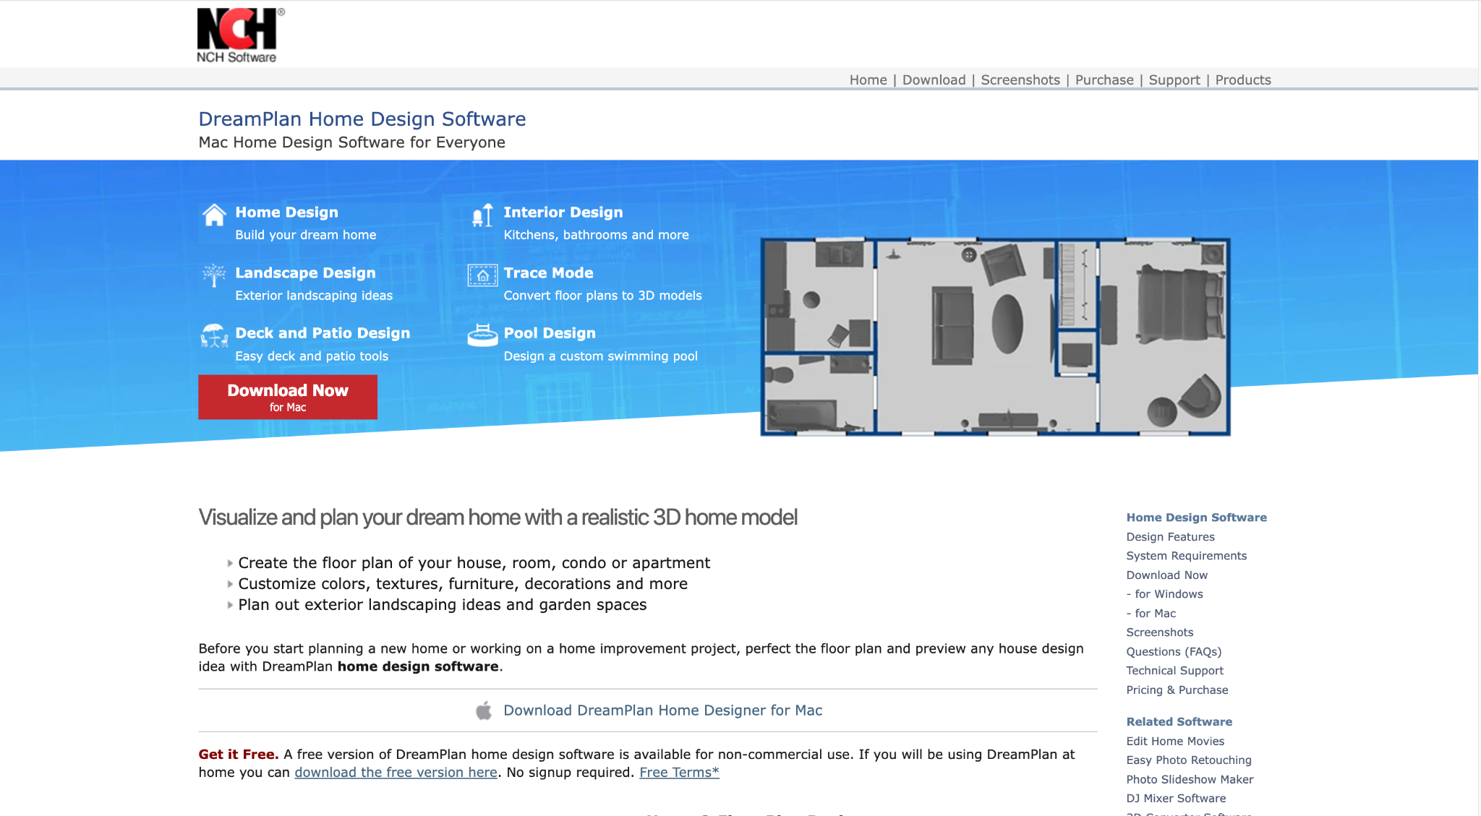Open Screenshots in the top navigation
Screen dimensions: 1481x816
1020,80
